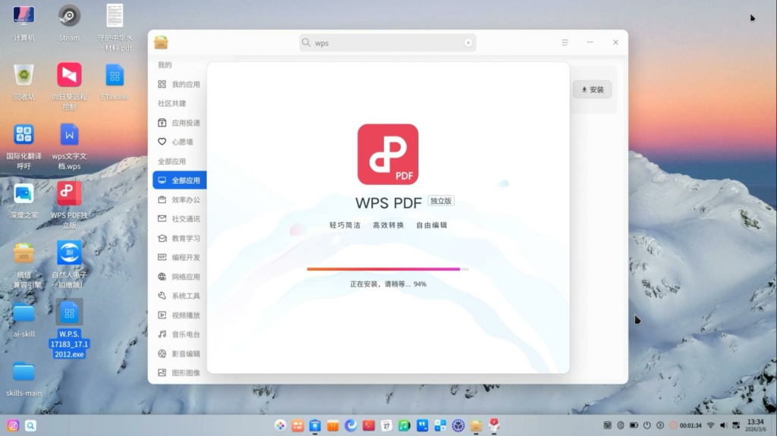Open Steam desktop shortcut
Screen dimensions: 777x436
pyautogui.click(x=69, y=16)
